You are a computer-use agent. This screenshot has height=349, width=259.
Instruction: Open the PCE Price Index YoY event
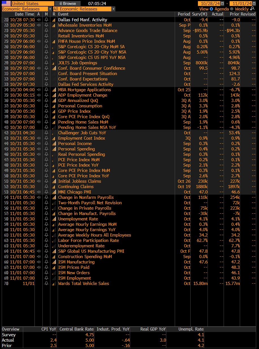point(78,165)
